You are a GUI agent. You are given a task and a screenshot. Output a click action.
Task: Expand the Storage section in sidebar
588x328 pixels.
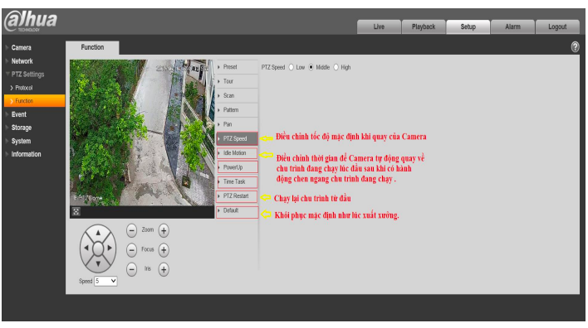coord(22,128)
